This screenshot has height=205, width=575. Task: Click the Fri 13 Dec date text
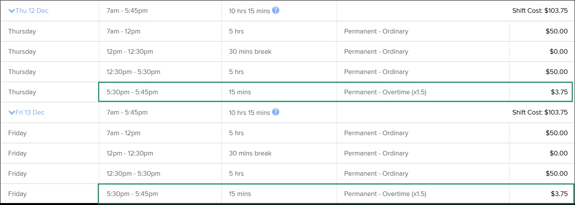click(x=30, y=113)
